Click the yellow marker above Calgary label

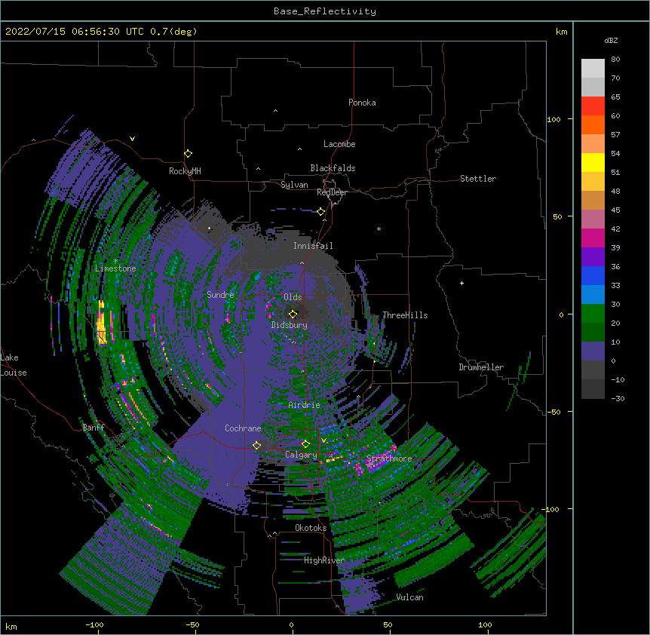tap(305, 444)
